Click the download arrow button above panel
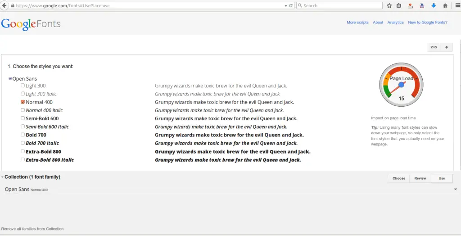Viewport: 461px width, 236px height. coord(447,47)
